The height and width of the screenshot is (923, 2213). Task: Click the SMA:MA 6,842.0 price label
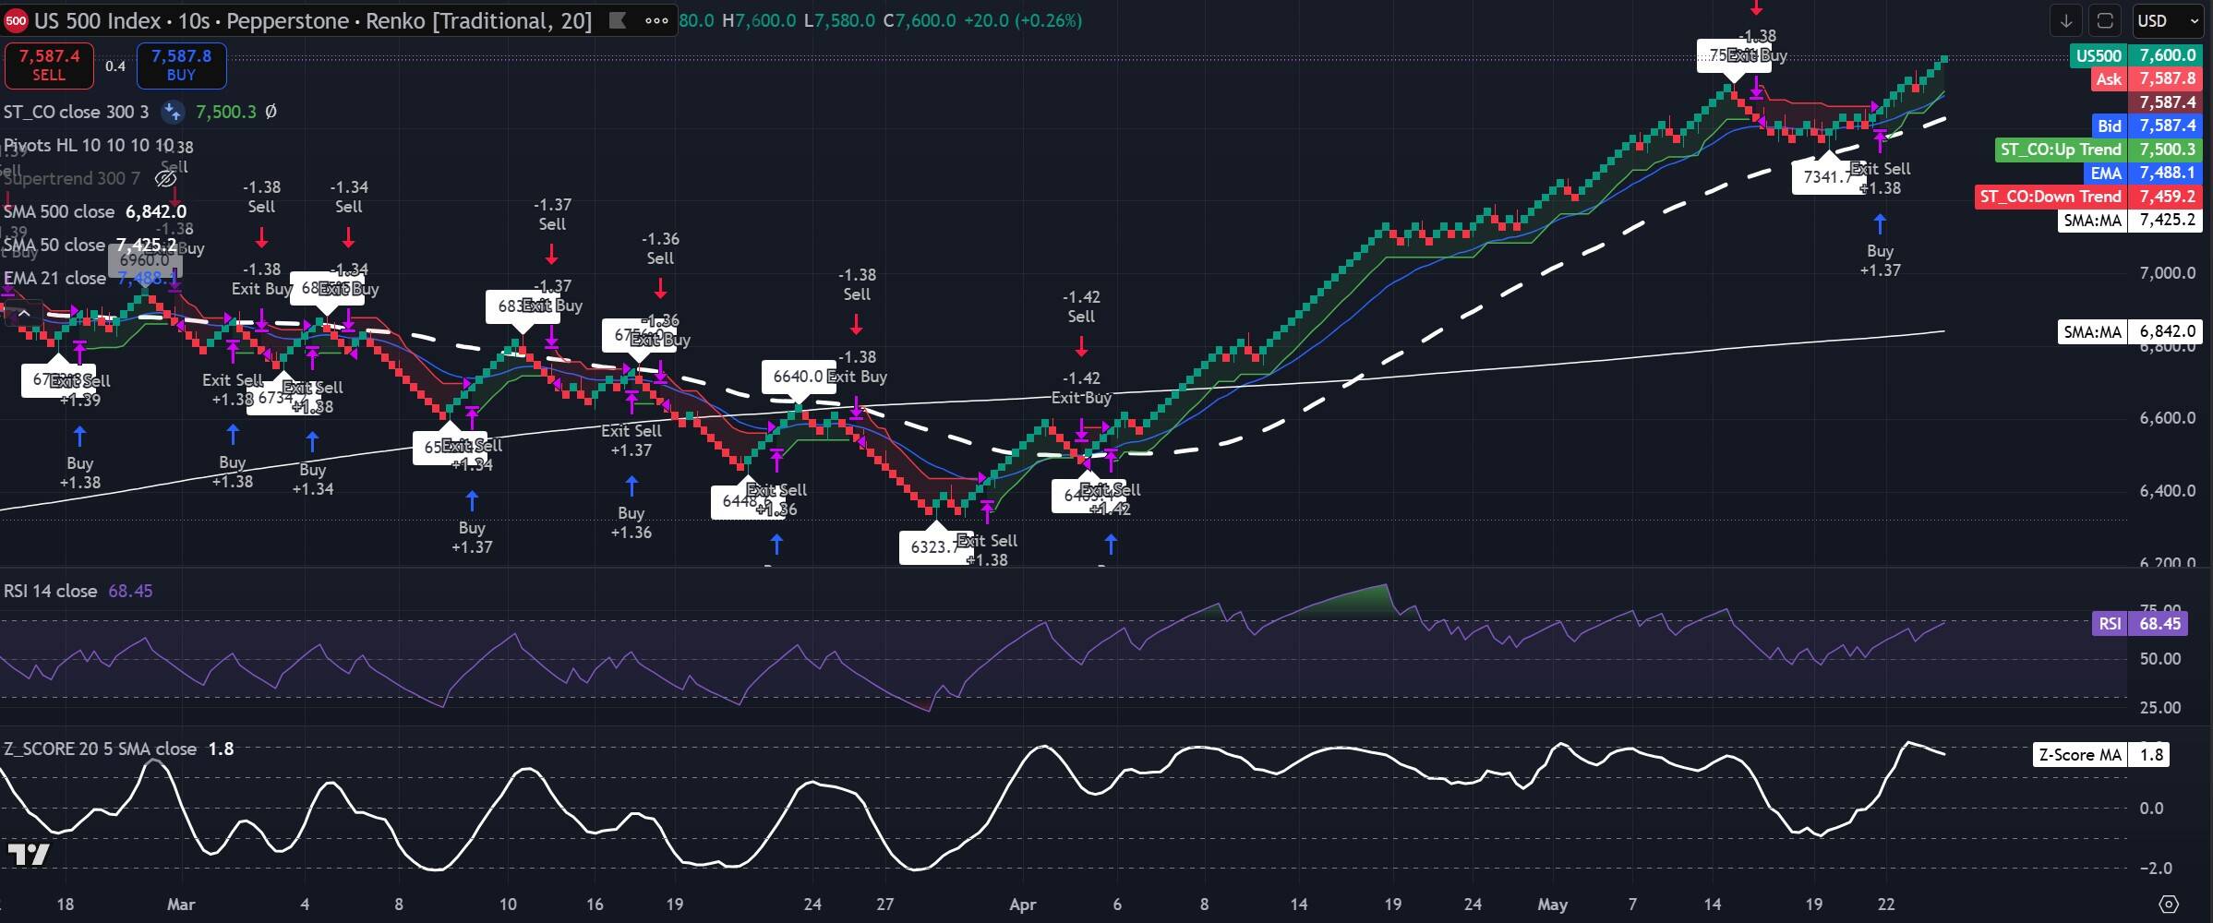point(2131,331)
